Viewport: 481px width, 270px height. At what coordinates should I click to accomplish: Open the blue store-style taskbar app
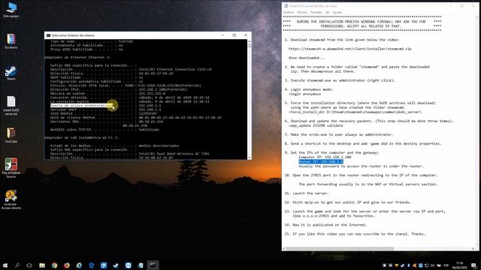(104, 265)
